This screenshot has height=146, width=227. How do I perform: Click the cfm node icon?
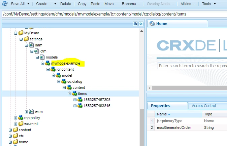tap(37, 51)
